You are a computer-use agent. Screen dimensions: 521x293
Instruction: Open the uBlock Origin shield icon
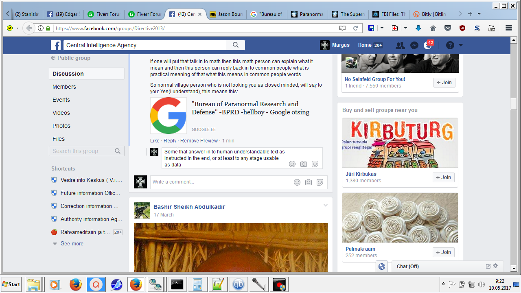(462, 28)
